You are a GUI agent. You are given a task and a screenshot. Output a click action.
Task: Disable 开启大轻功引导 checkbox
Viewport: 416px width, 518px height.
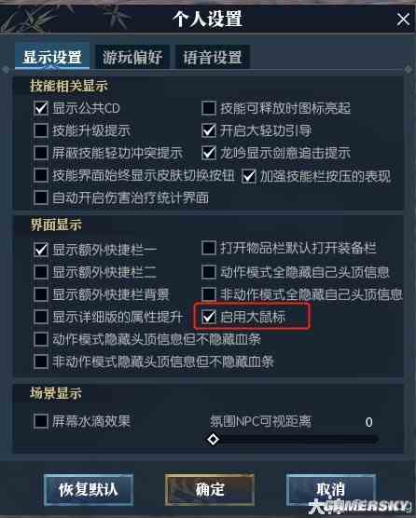[x=209, y=130]
